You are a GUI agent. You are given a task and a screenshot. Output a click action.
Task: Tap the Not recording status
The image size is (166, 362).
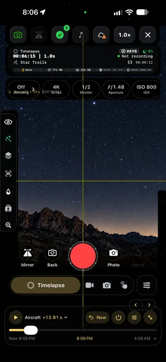[135, 56]
